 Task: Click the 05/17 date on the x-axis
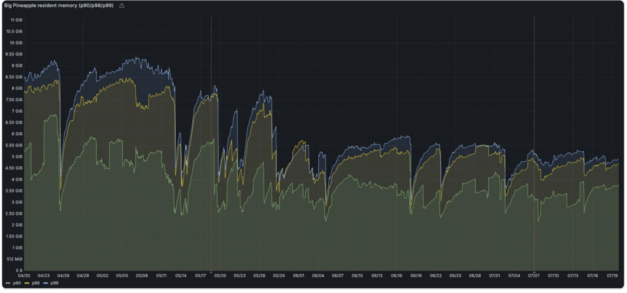tap(201, 276)
